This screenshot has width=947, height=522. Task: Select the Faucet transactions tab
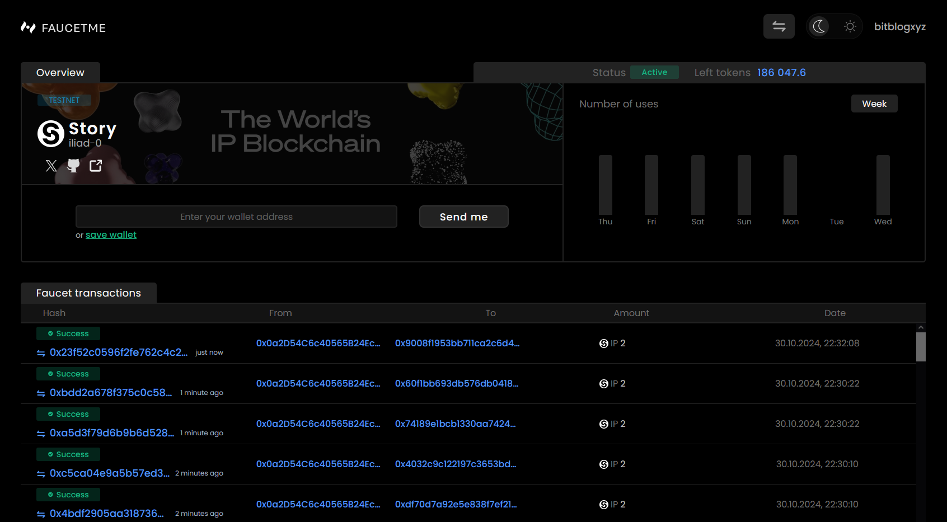[88, 293]
